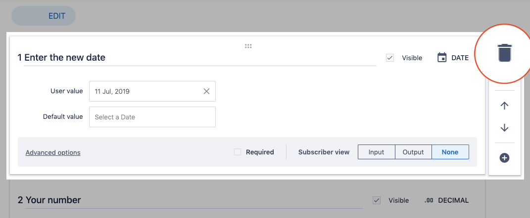Viewport: 530px width, 218px height.
Task: Click the drag handle dots above the field
Action: tap(248, 46)
